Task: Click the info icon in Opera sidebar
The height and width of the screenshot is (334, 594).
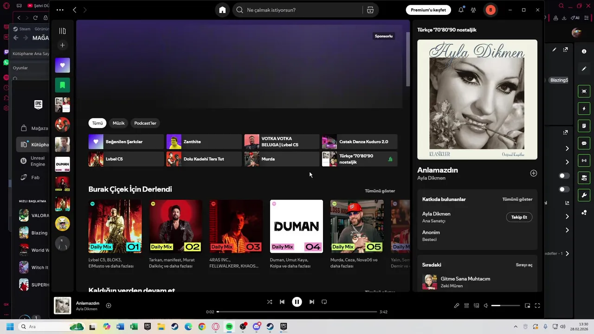Action: 584,51
